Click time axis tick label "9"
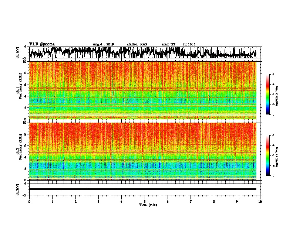Viewport: 293px width, 226px height. tap(237, 202)
